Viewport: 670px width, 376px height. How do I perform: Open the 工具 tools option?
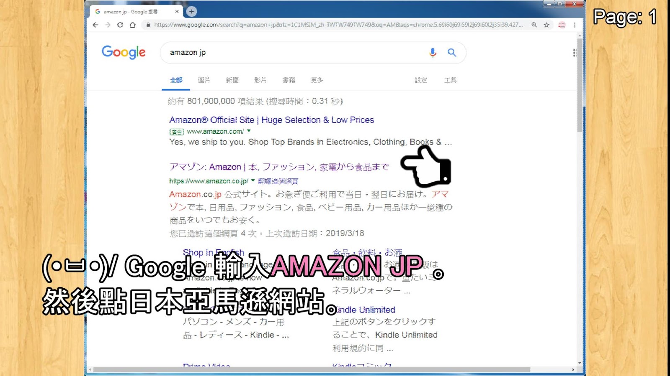[450, 80]
